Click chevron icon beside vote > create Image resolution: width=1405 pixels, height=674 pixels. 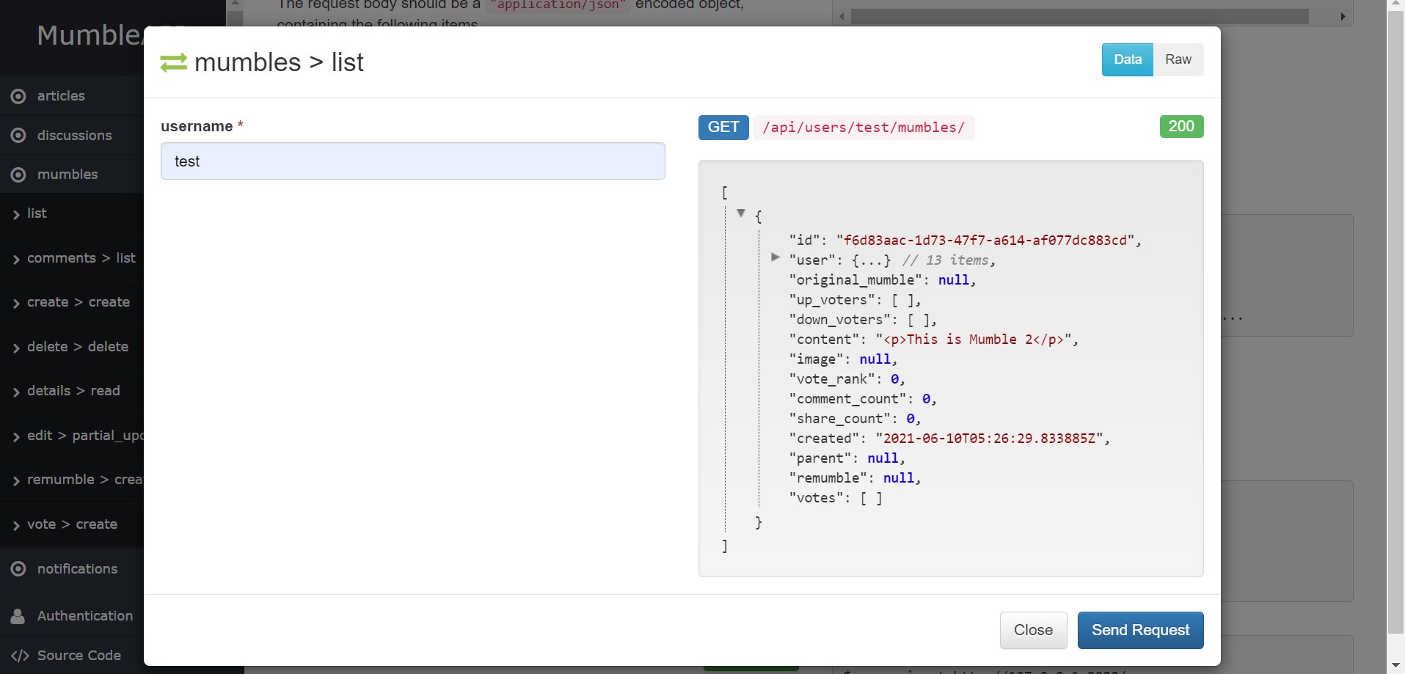tap(16, 526)
